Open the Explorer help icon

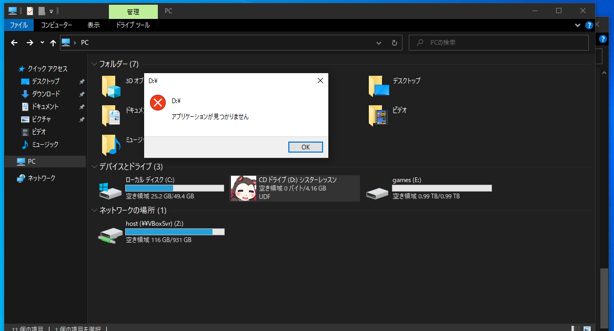click(589, 25)
